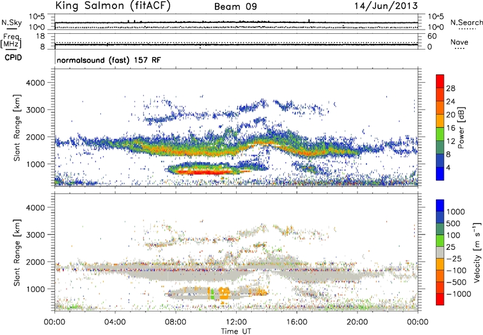This screenshot has width=483, height=335.
Task: Click the '-100' label on velocity colorbar
Action: (456, 270)
